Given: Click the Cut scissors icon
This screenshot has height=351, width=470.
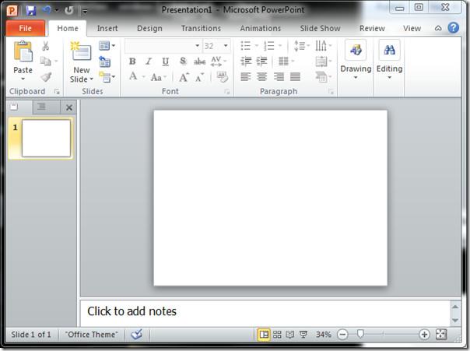Looking at the screenshot, I should (x=46, y=46).
